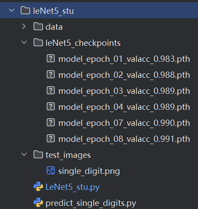Screen dimensions: 198x209
Task: Select model_epoch_04_valacc_0.989.pth file
Action: tap(124, 107)
